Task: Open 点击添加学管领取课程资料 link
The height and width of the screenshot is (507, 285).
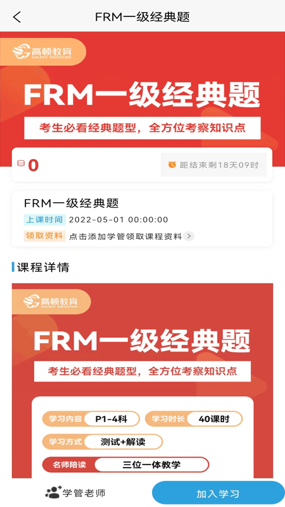Action: point(125,236)
